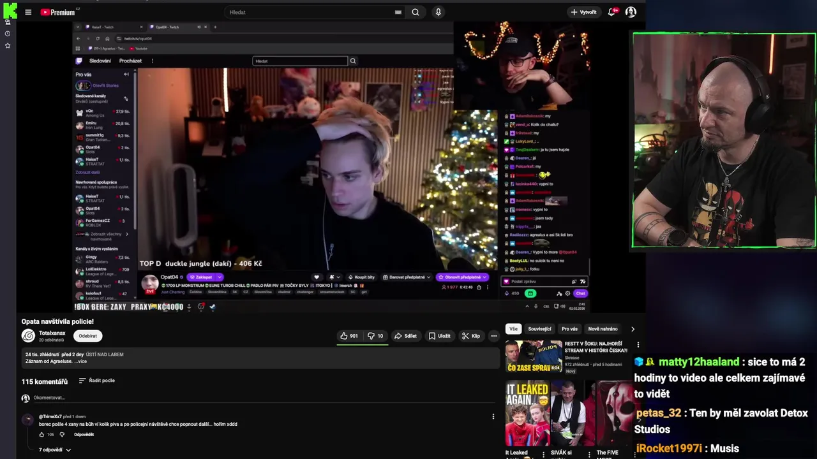Create a clip with the Klip button
This screenshot has height=459, width=817.
(471, 336)
